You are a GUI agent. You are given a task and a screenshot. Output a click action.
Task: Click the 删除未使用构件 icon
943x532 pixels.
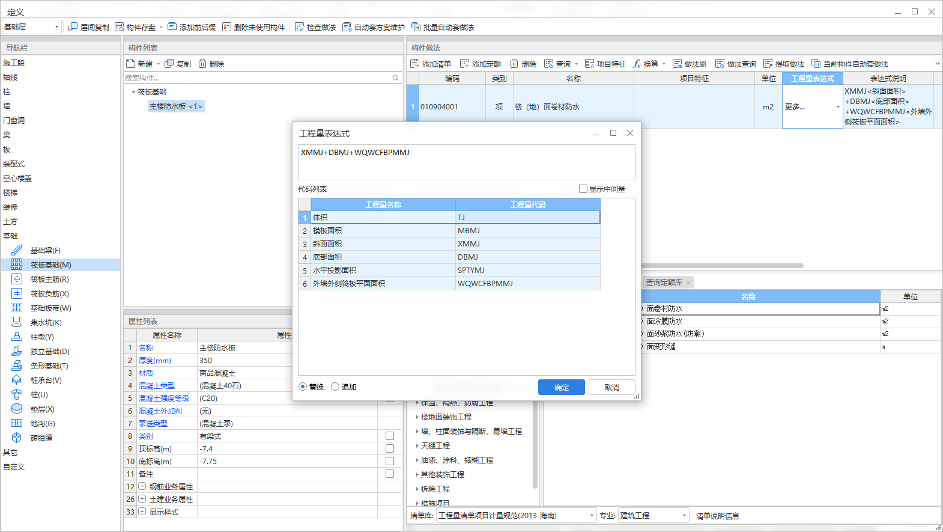(226, 27)
